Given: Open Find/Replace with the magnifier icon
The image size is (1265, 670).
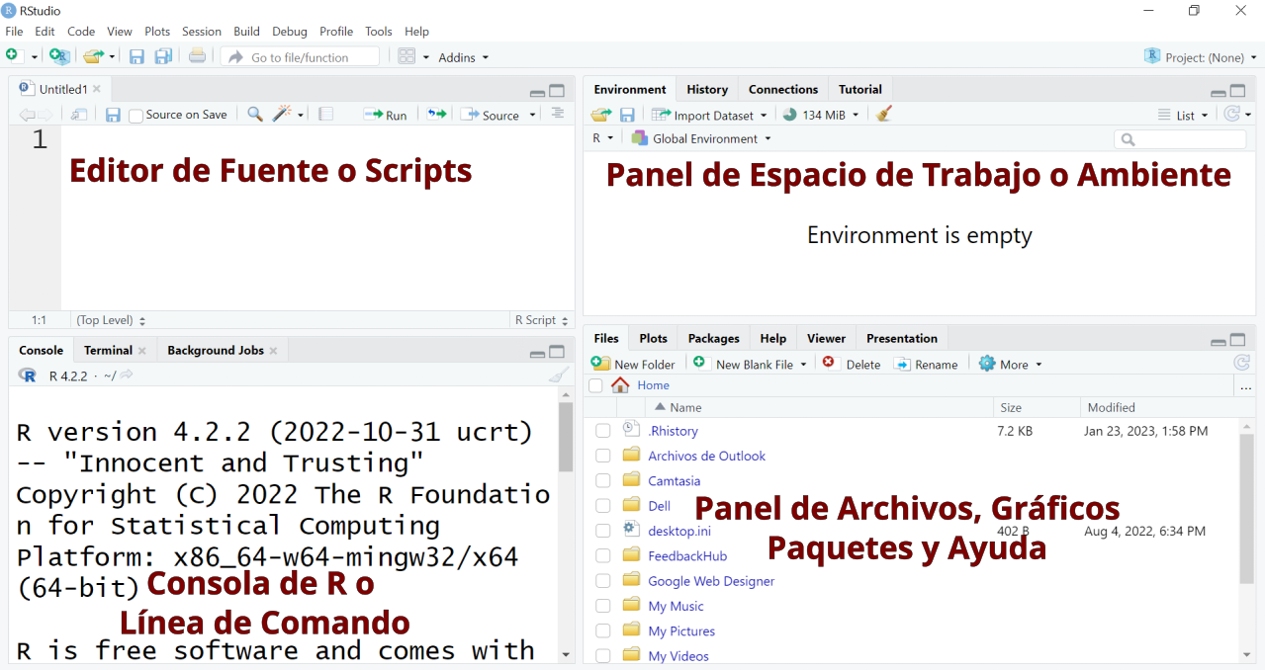Looking at the screenshot, I should [x=254, y=114].
